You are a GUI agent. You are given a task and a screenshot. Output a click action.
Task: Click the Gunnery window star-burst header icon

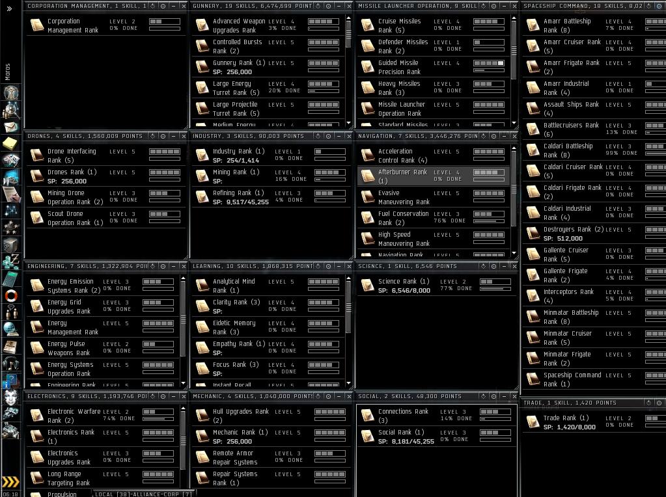(318, 6)
